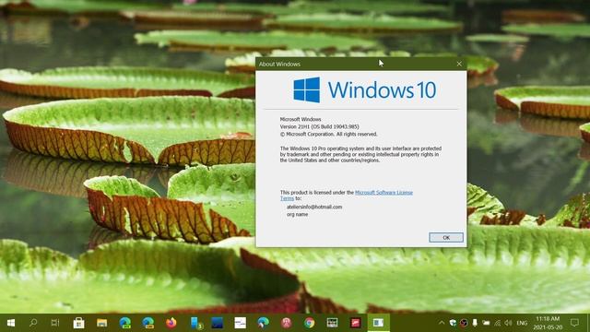Open the pink circular taskbar app
590x332 pixels.
click(287, 323)
